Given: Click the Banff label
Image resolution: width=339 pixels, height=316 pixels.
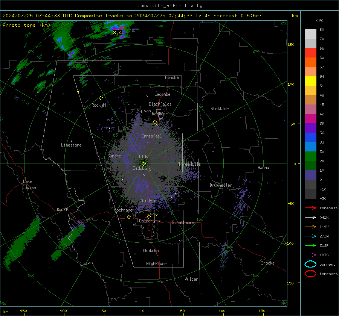Looking at the screenshot, I should point(62,209).
